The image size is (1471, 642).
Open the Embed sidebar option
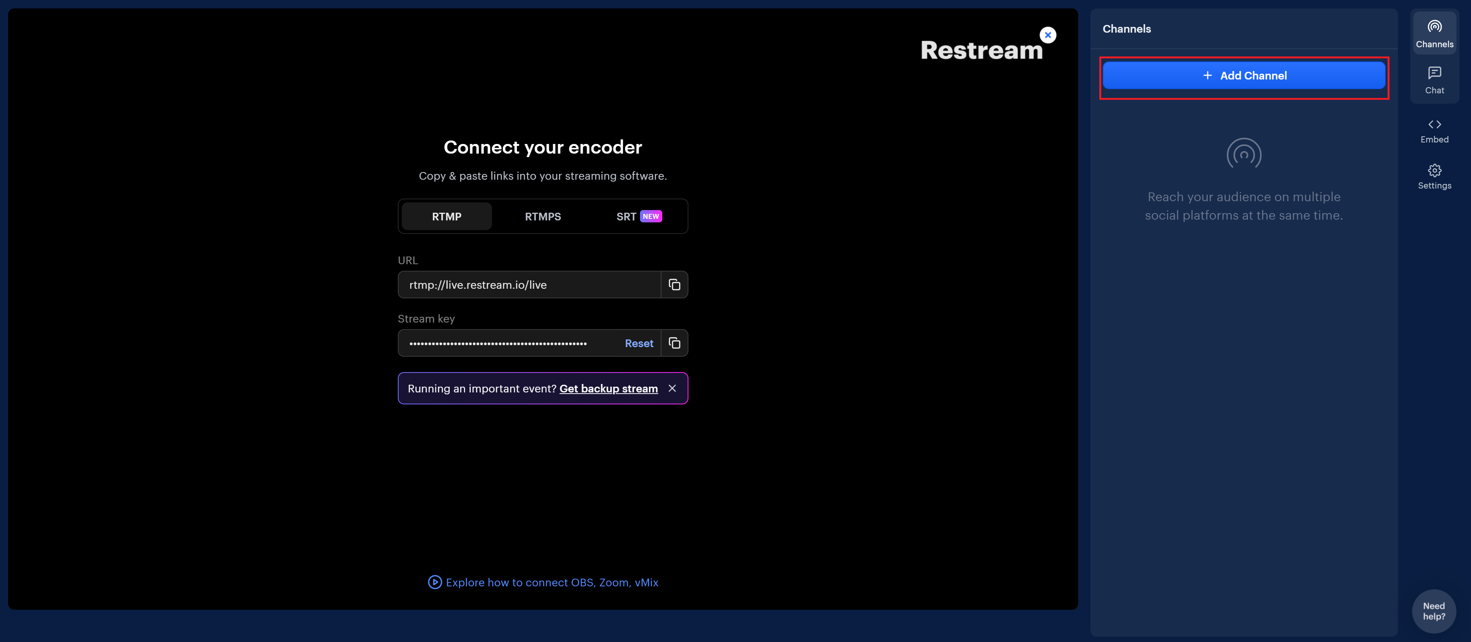pos(1434,131)
